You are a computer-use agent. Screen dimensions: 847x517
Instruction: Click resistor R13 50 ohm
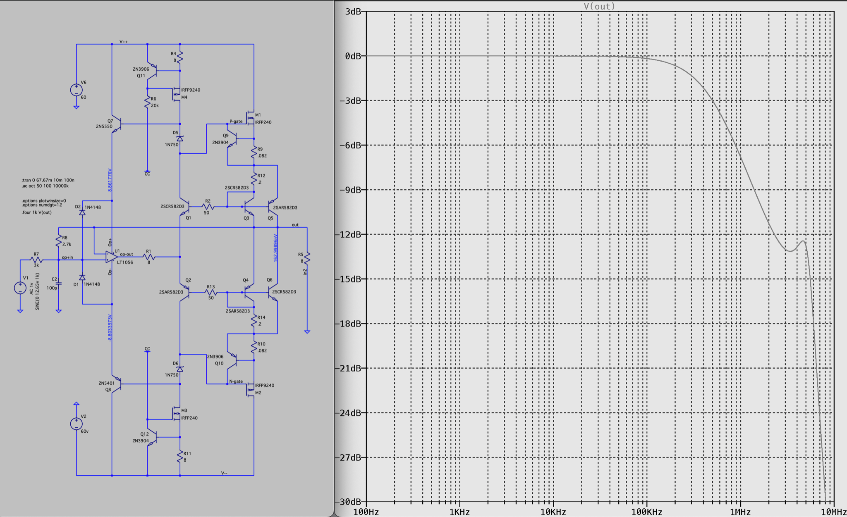pos(211,292)
